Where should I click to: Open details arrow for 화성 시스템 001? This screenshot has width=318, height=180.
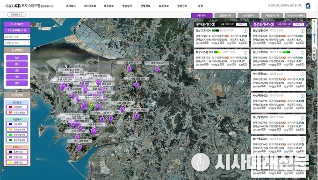tap(246, 53)
